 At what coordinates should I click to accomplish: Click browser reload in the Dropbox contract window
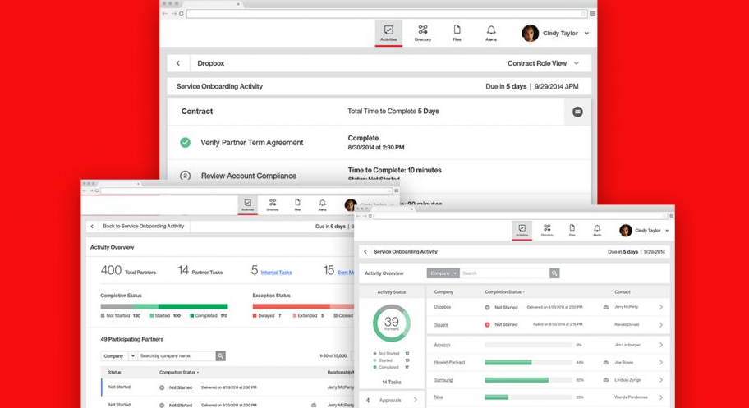tap(182, 13)
